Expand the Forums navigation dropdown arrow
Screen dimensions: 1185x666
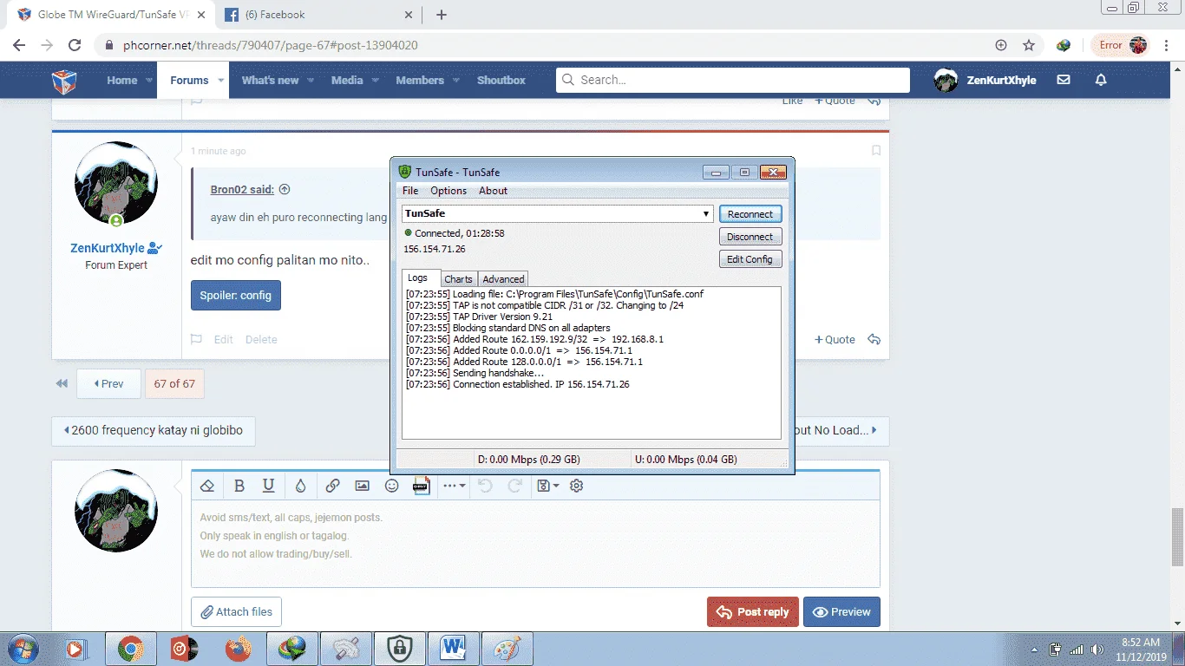(x=221, y=81)
